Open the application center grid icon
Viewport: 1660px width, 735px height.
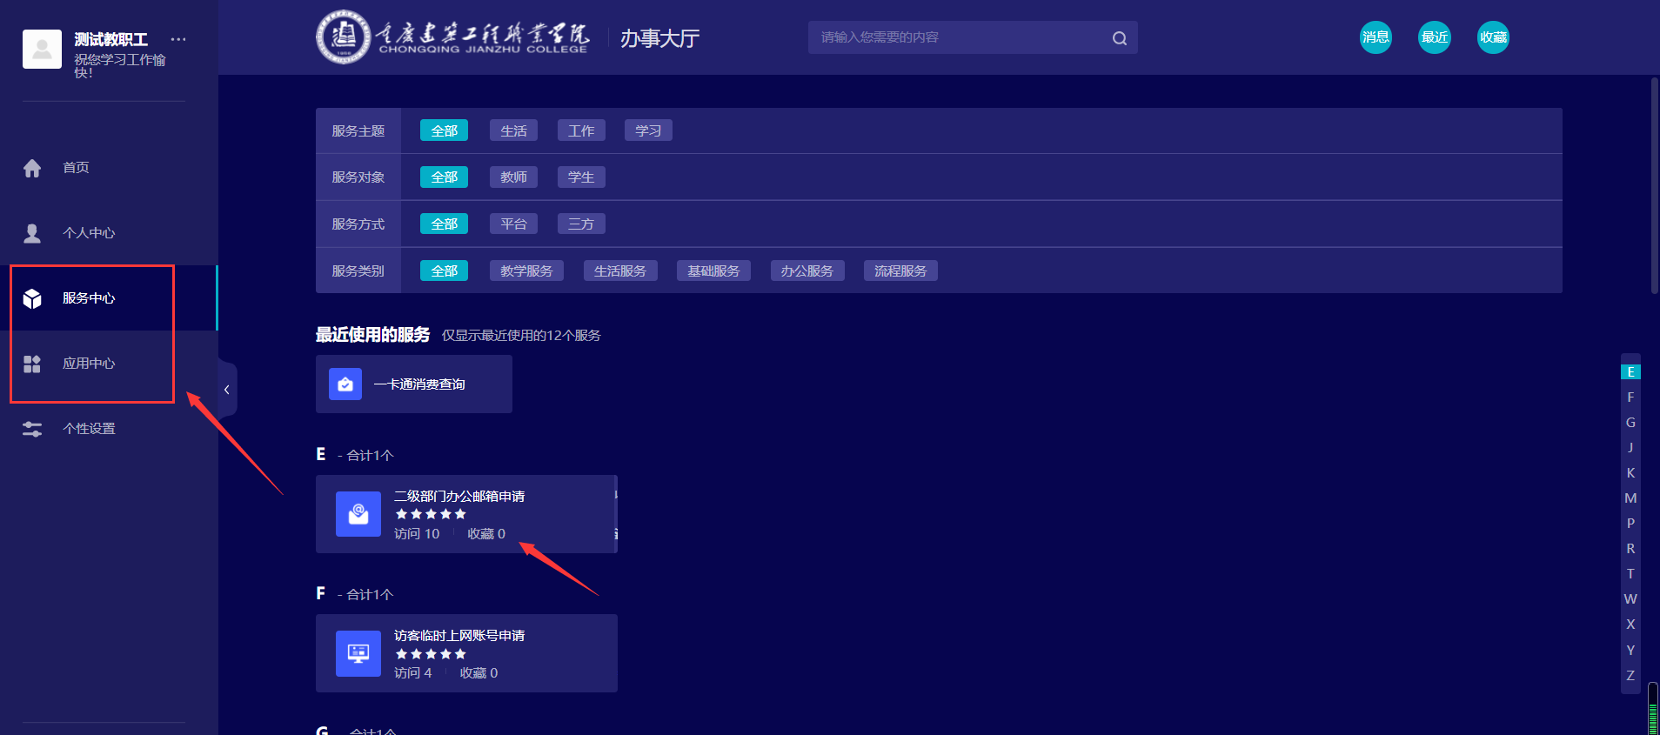32,364
